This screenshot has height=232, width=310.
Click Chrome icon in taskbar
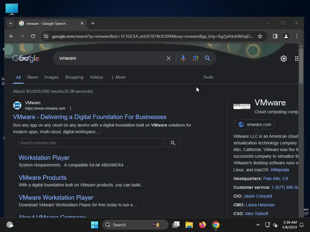(x=216, y=225)
